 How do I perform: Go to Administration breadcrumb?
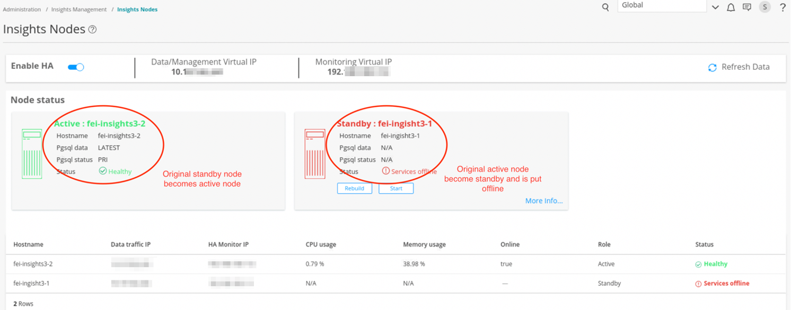point(22,10)
